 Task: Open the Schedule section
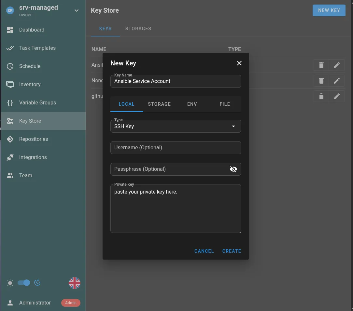pos(30,66)
